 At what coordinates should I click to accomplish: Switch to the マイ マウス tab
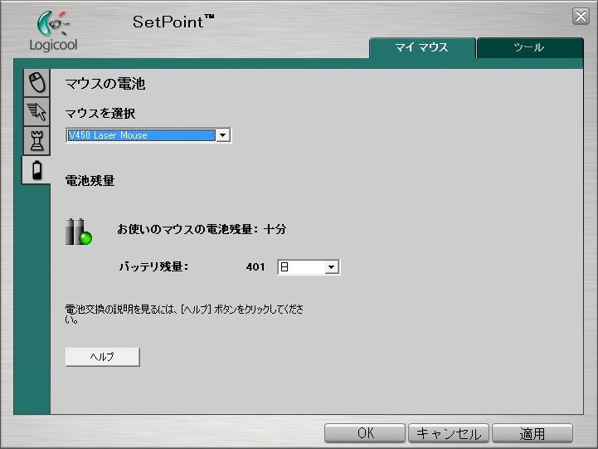point(422,47)
